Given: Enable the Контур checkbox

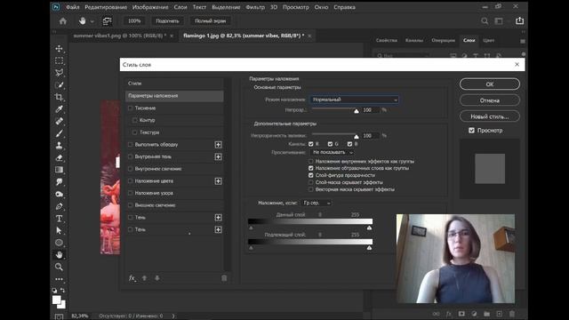Looking at the screenshot, I should tap(135, 120).
